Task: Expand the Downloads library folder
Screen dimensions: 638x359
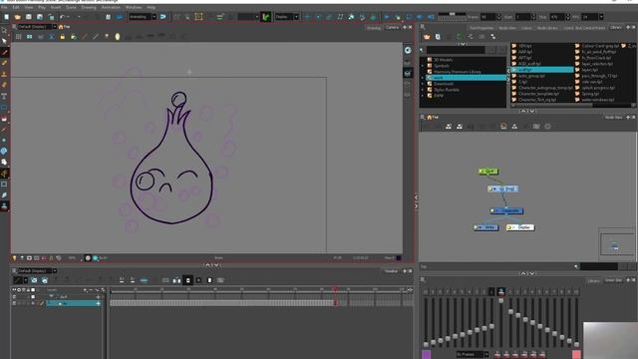Action: (x=423, y=84)
